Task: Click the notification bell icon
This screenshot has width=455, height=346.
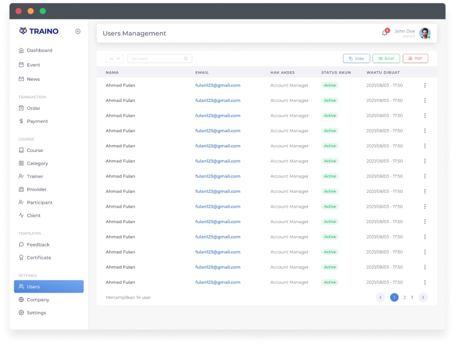Action: point(384,33)
